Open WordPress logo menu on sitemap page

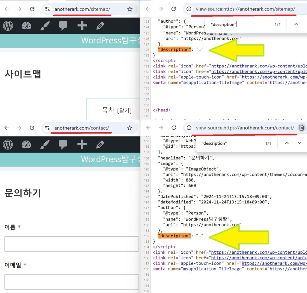[8, 26]
